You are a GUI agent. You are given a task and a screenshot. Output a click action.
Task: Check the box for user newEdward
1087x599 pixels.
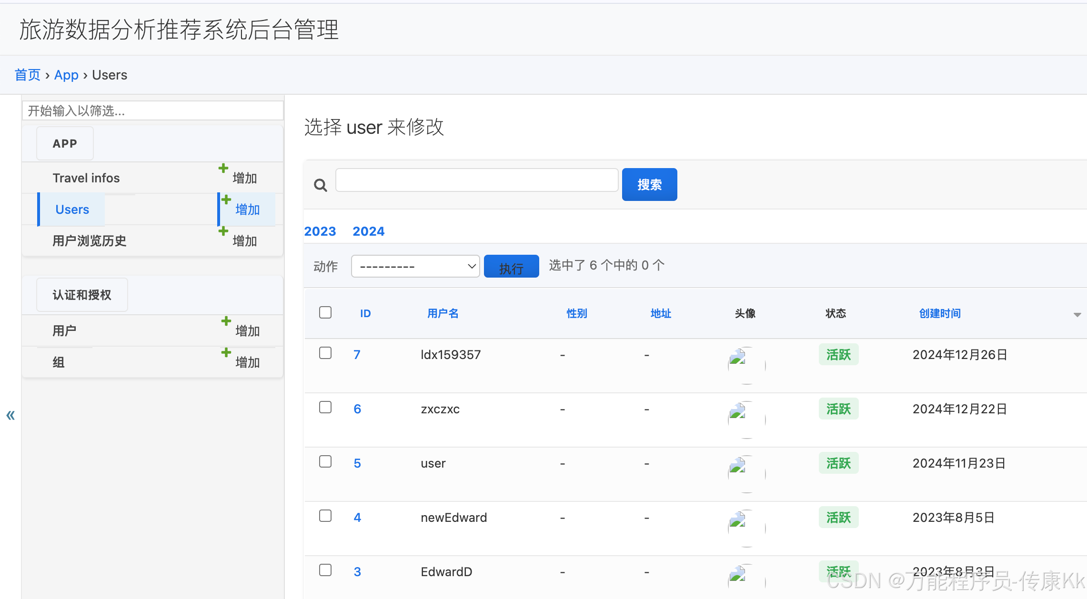pos(325,516)
